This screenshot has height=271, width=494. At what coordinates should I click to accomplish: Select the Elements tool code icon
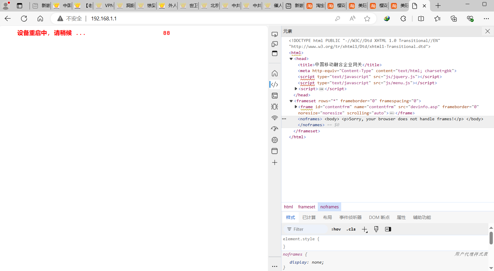coord(275,85)
